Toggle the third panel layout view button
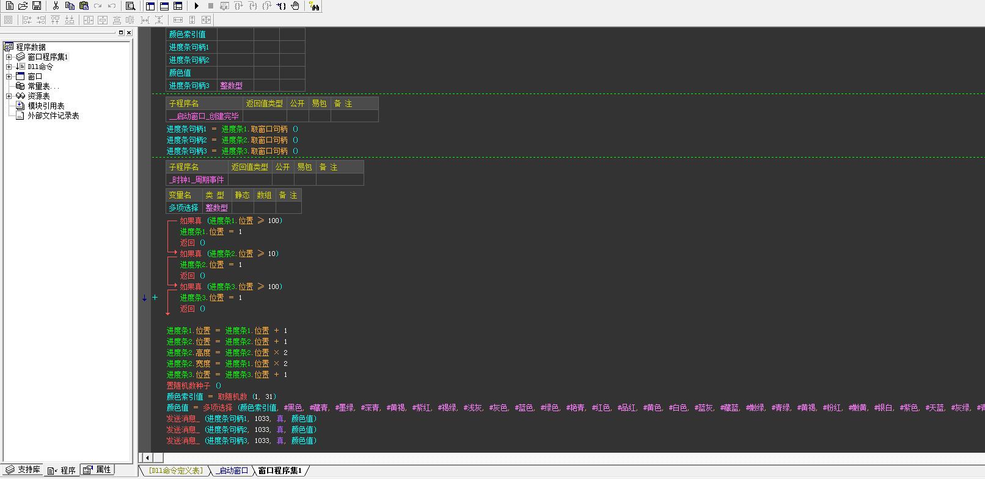 click(178, 6)
